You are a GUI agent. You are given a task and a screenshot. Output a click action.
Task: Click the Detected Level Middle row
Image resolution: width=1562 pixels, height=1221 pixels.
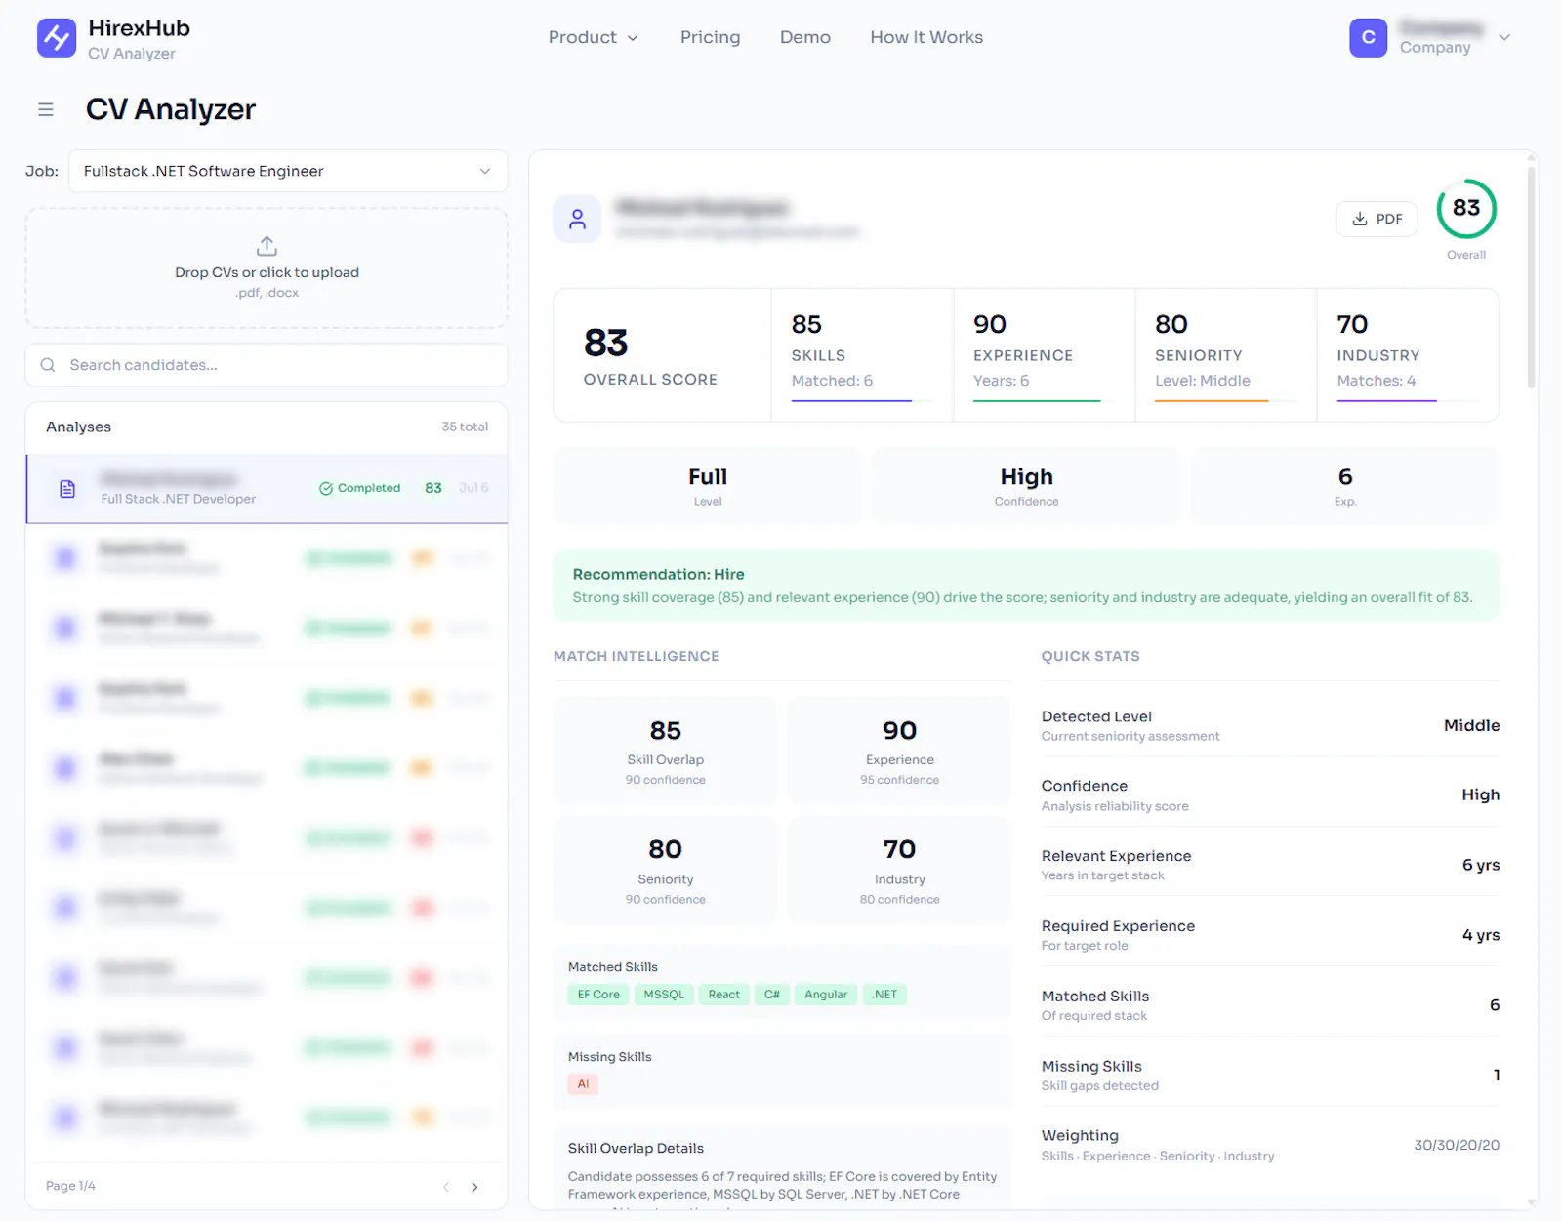pyautogui.click(x=1270, y=725)
